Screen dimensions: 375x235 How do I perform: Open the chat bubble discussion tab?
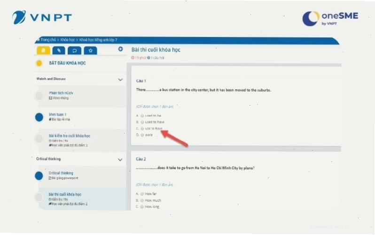75,50
